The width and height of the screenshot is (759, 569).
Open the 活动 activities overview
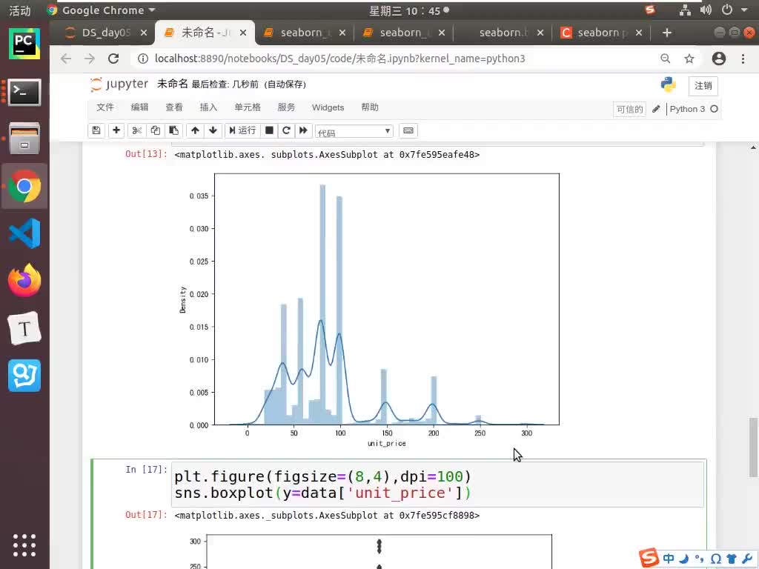click(19, 10)
